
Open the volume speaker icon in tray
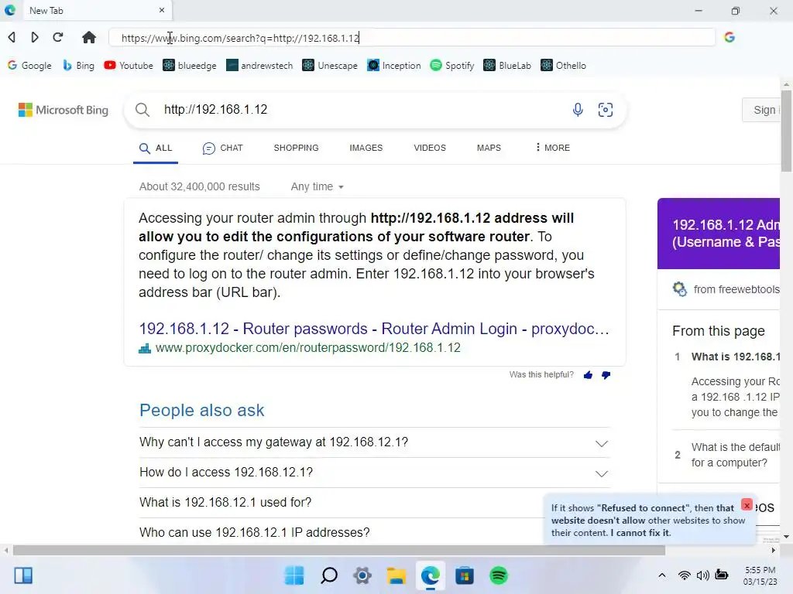[x=702, y=575]
